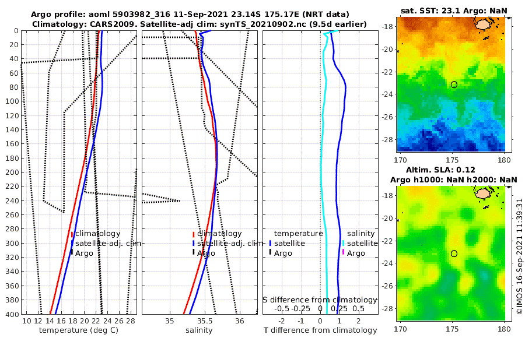Click the island in the SLA map
The width and height of the screenshot is (525, 338).
483,193
